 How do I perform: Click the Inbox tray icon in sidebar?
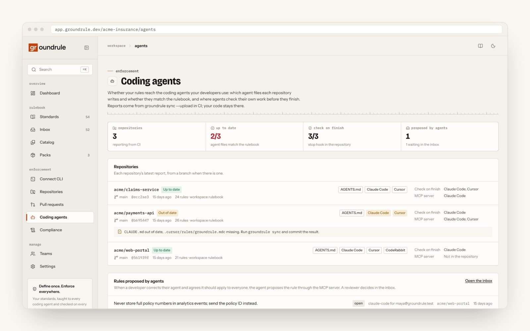(x=33, y=130)
